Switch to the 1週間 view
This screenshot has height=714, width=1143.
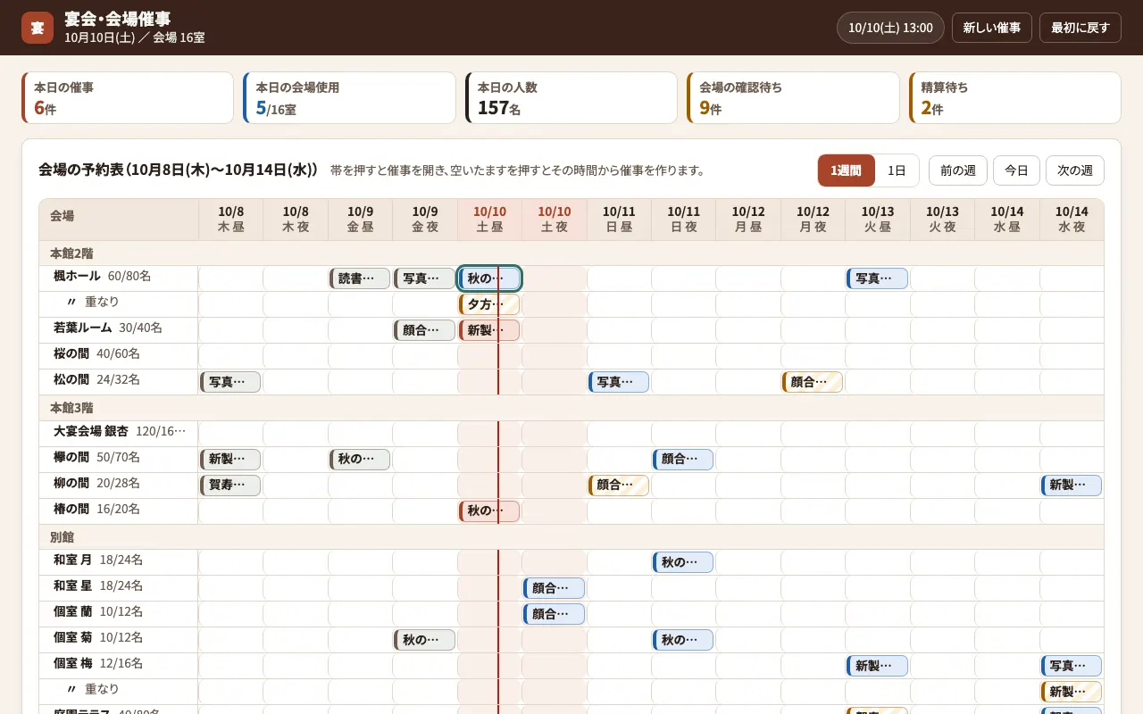[846, 170]
